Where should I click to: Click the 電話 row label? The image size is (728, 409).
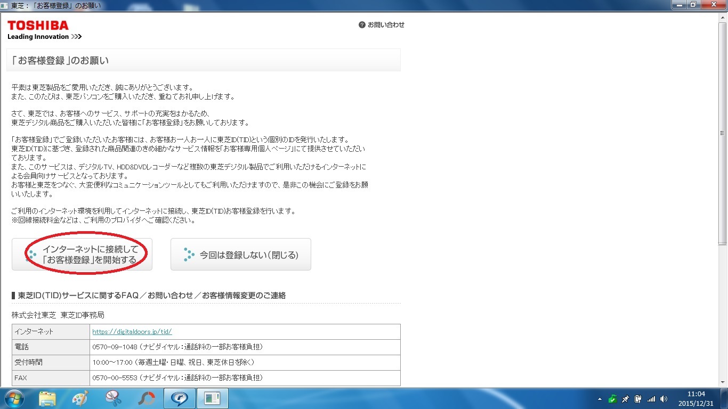tap(51, 347)
